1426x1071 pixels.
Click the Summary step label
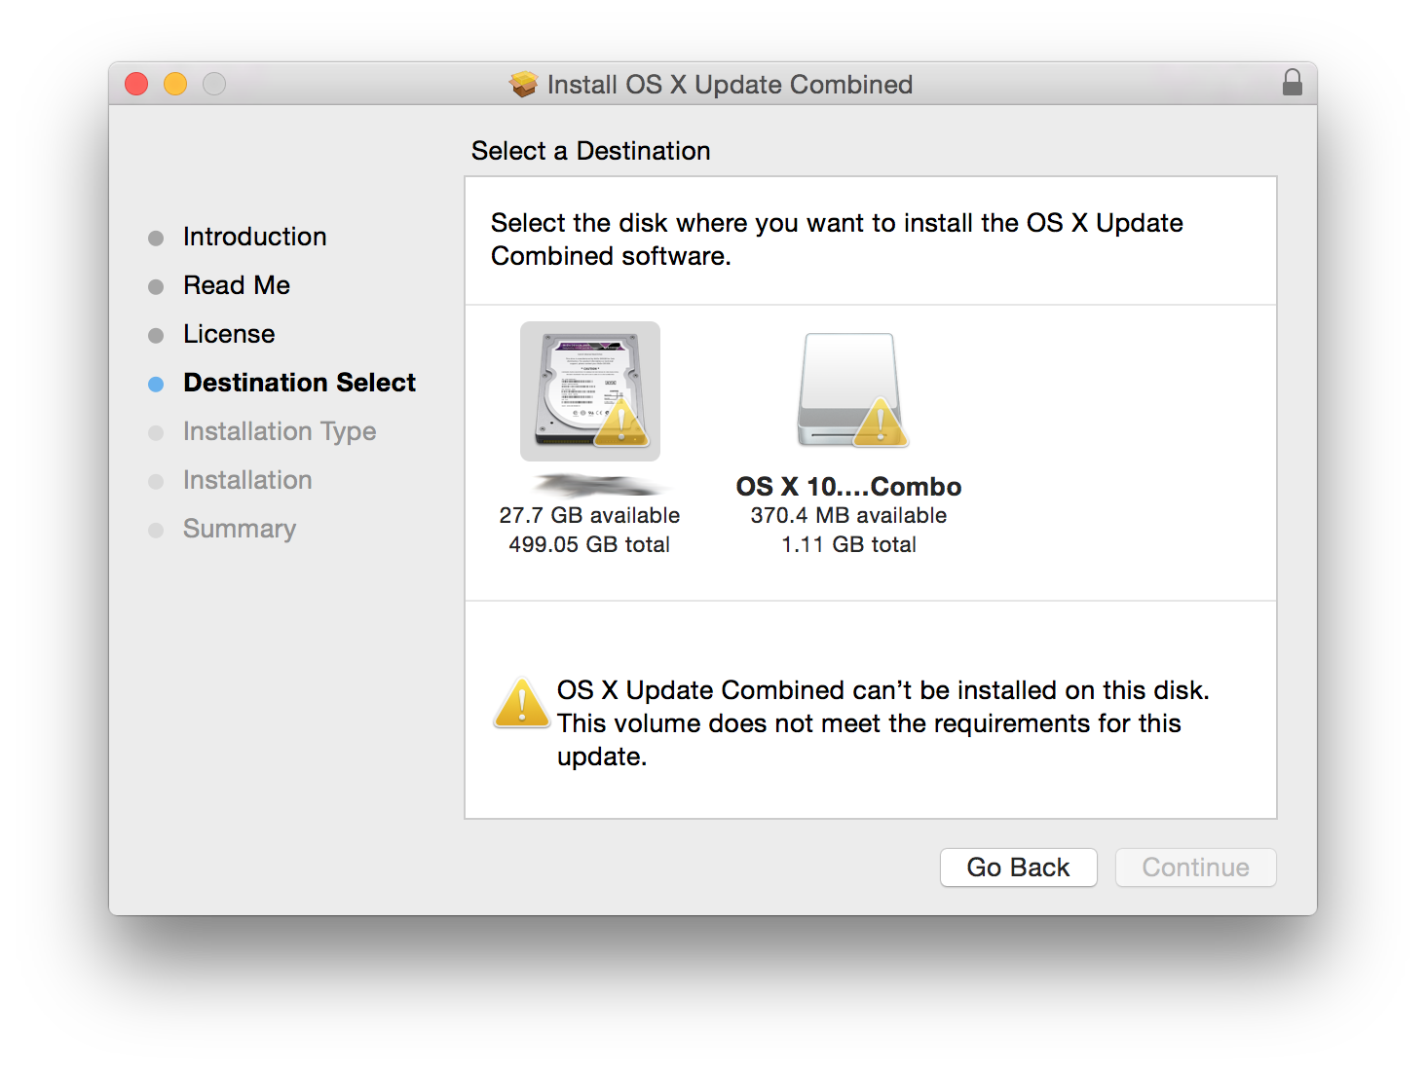click(240, 529)
